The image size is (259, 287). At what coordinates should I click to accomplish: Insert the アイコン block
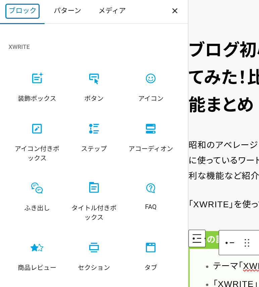[151, 87]
